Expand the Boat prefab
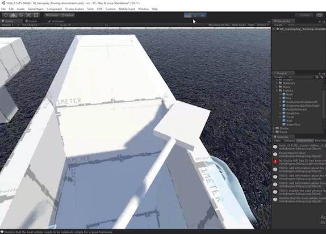The width and height of the screenshot is (326, 234). (x=280, y=94)
